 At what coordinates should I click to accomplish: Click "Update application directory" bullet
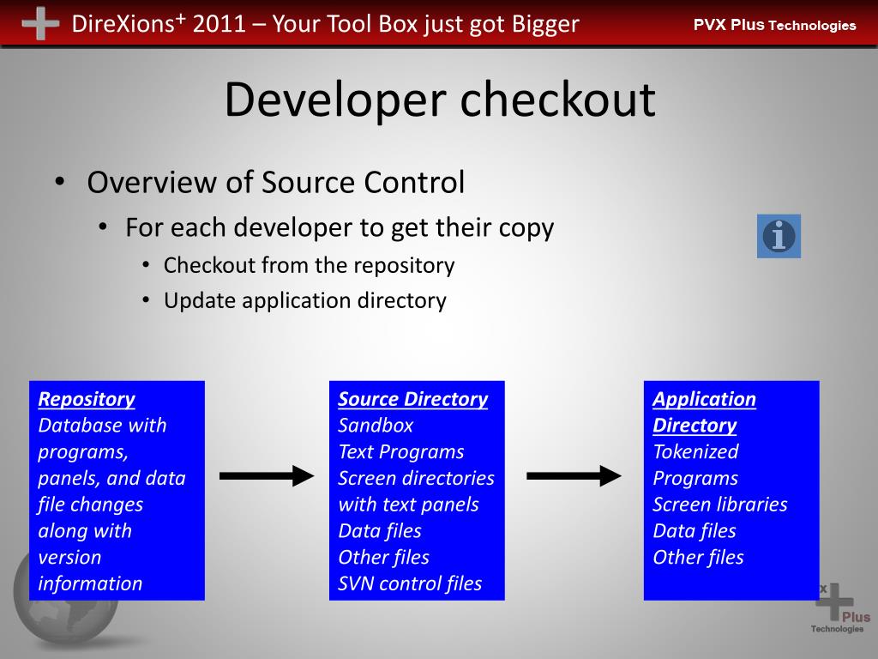click(304, 300)
